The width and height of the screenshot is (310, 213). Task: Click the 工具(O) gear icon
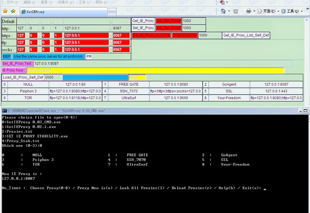[x=284, y=11]
